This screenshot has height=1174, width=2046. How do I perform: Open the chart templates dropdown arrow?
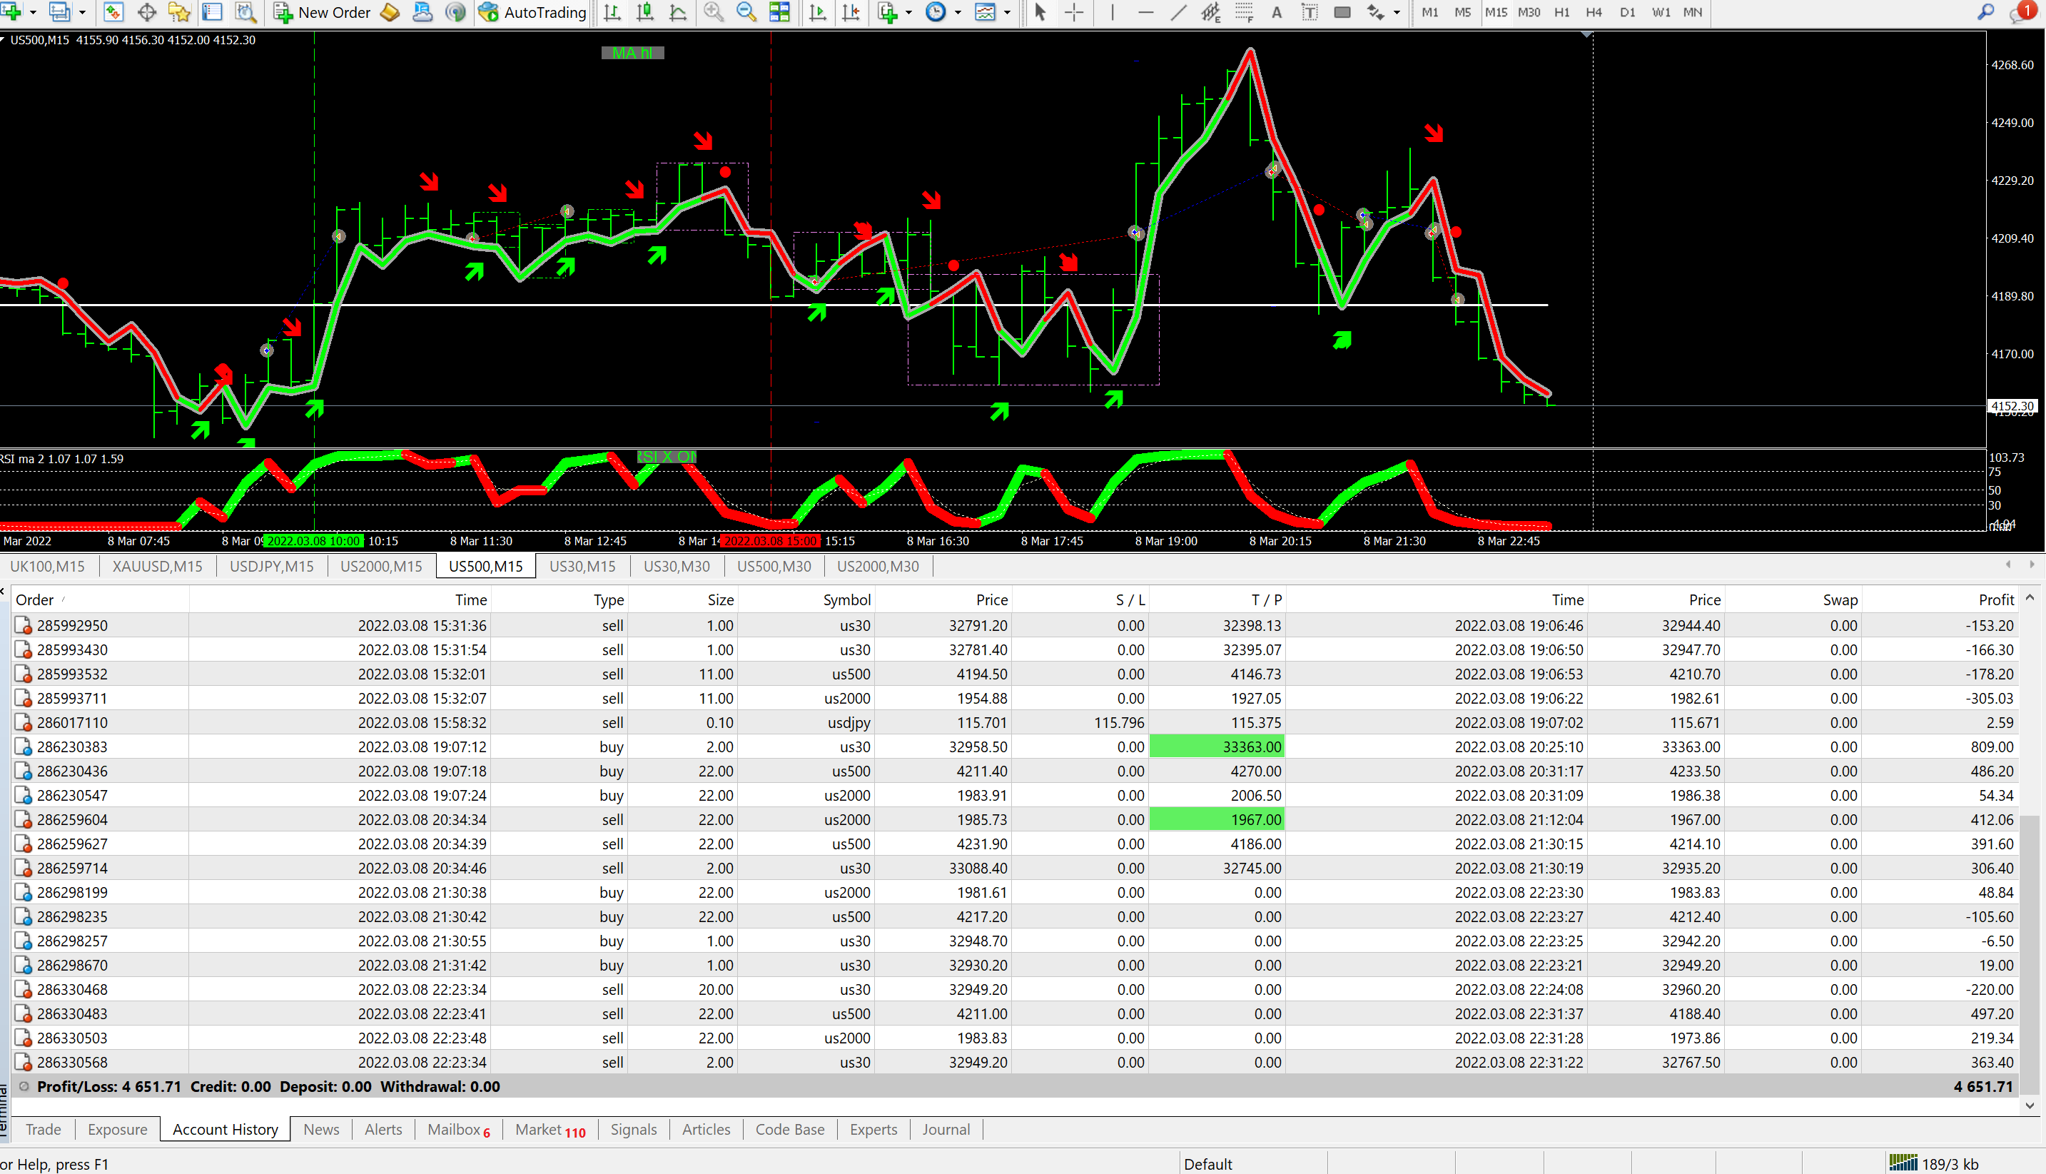pos(1007,12)
